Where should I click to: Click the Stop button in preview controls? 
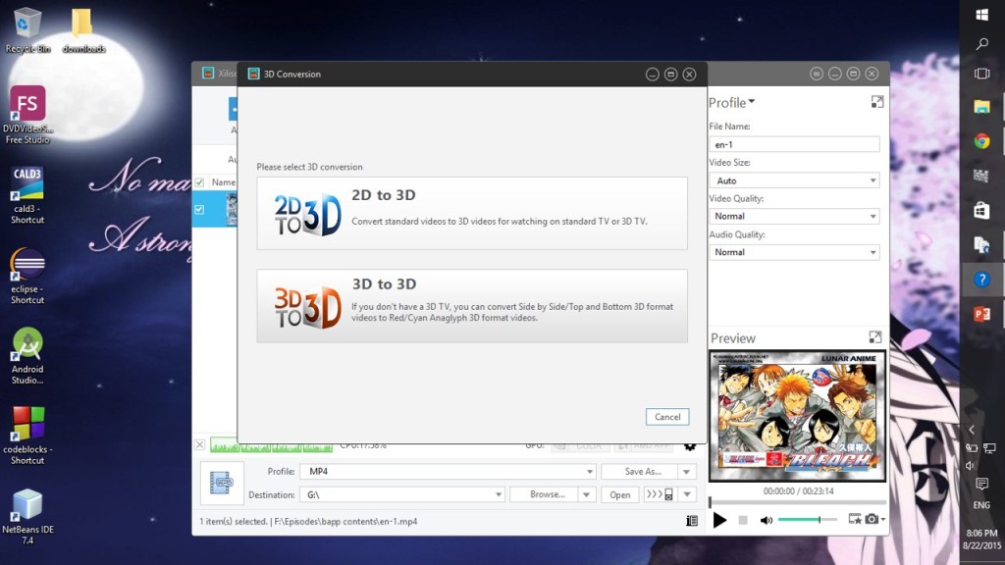click(743, 520)
